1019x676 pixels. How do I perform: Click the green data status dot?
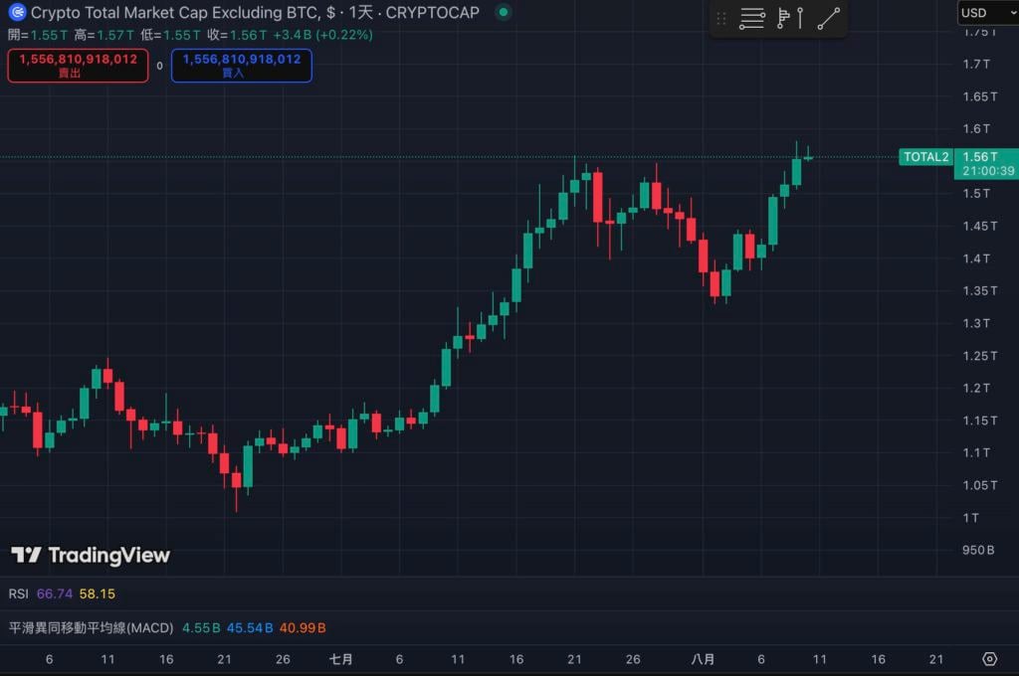point(503,13)
